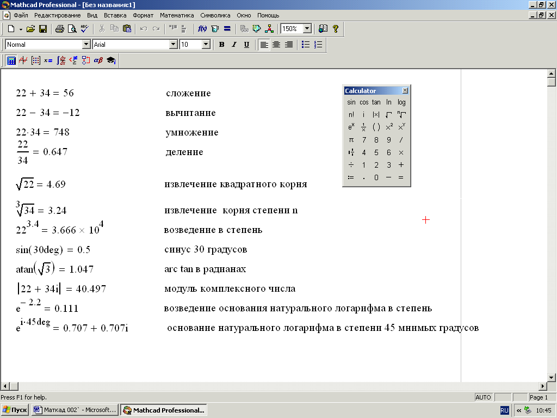
Task: Toggle Underline text formatting
Action: pos(247,45)
